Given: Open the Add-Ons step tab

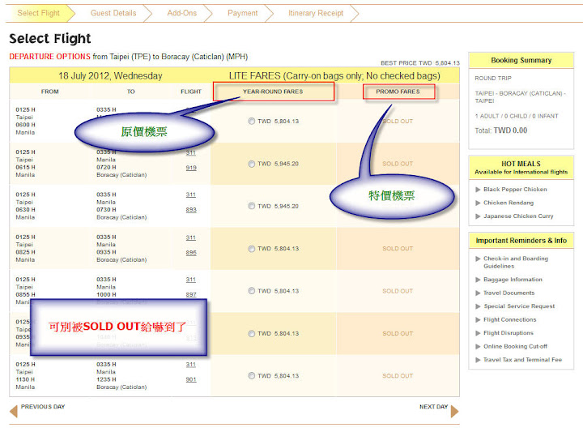Looking at the screenshot, I should click(182, 13).
